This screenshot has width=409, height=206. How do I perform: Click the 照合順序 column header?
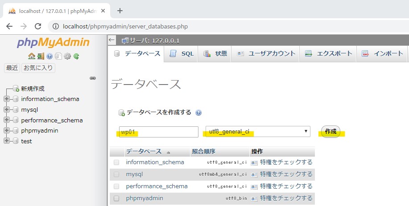204,151
